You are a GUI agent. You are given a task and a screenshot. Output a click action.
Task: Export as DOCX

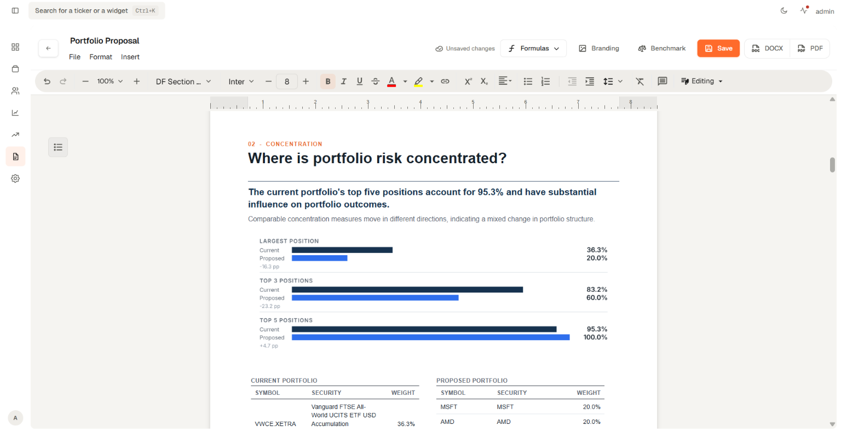(767, 48)
